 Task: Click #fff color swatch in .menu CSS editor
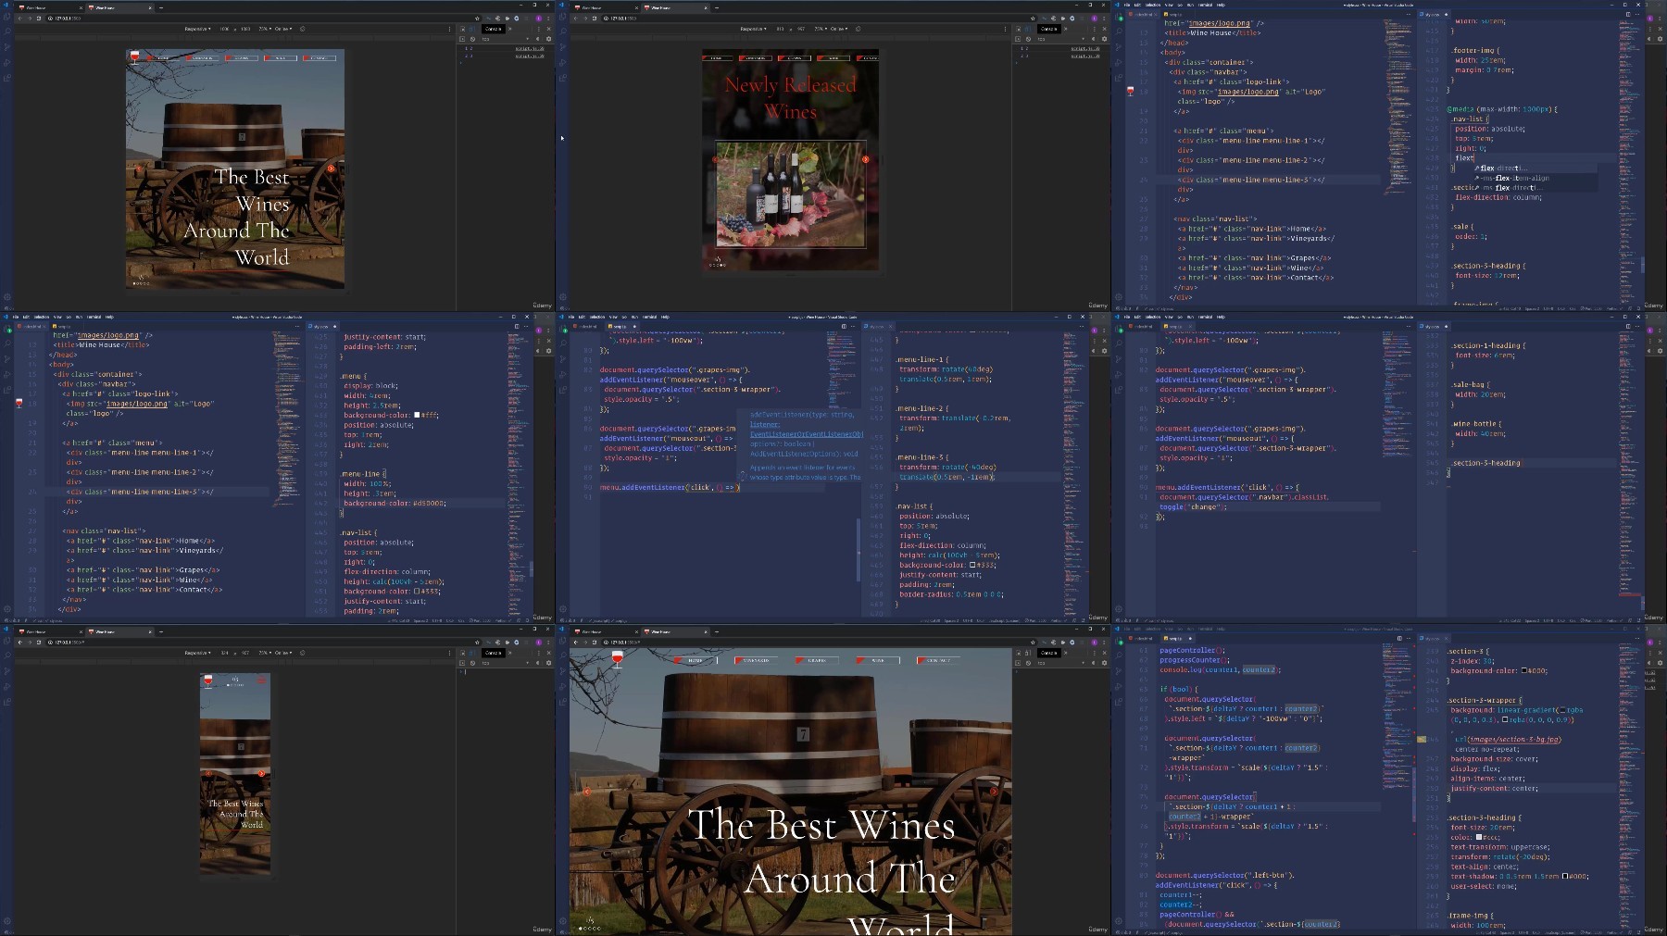click(417, 415)
